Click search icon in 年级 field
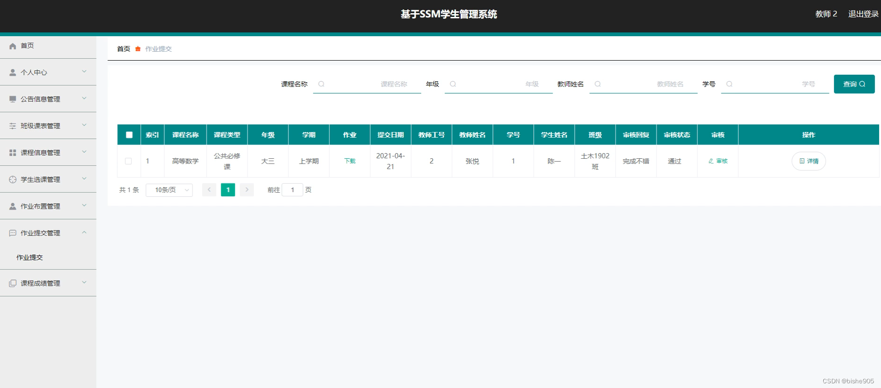This screenshot has height=388, width=881. pos(453,84)
